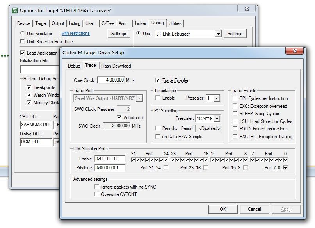Select the Trace tab

[x=91, y=65]
